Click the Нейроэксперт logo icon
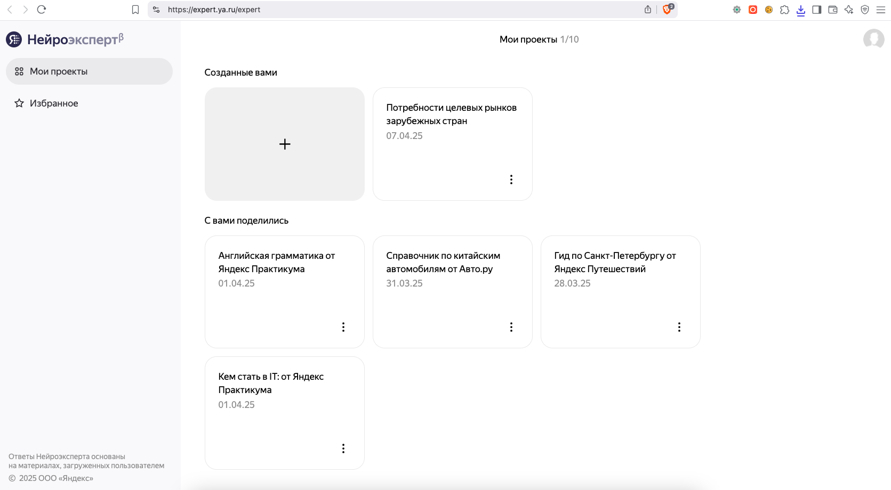This screenshot has width=891, height=490. 14,39
